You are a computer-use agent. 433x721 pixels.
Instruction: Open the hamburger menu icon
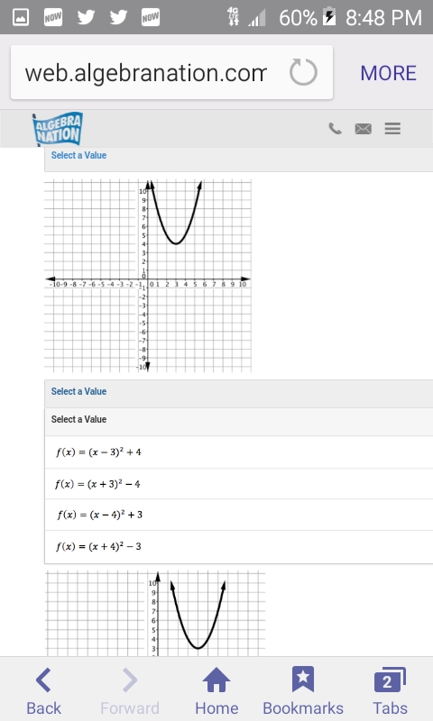(x=392, y=129)
